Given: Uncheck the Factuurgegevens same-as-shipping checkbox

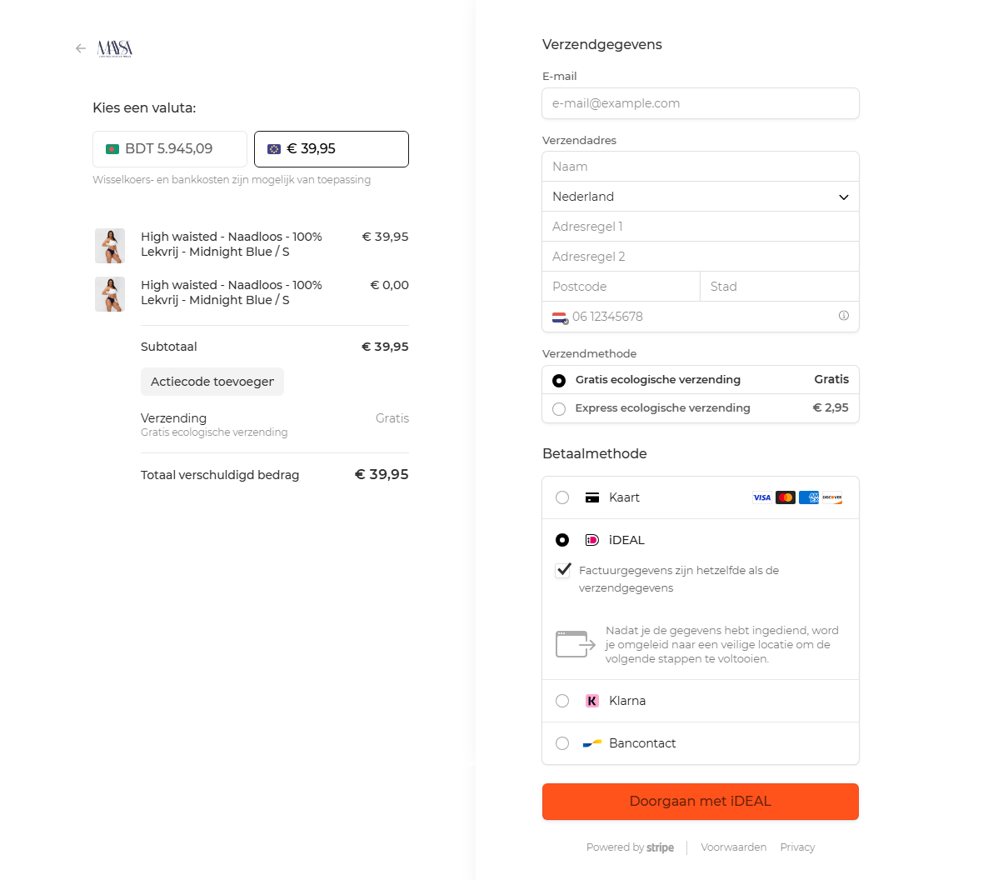Looking at the screenshot, I should 563,571.
